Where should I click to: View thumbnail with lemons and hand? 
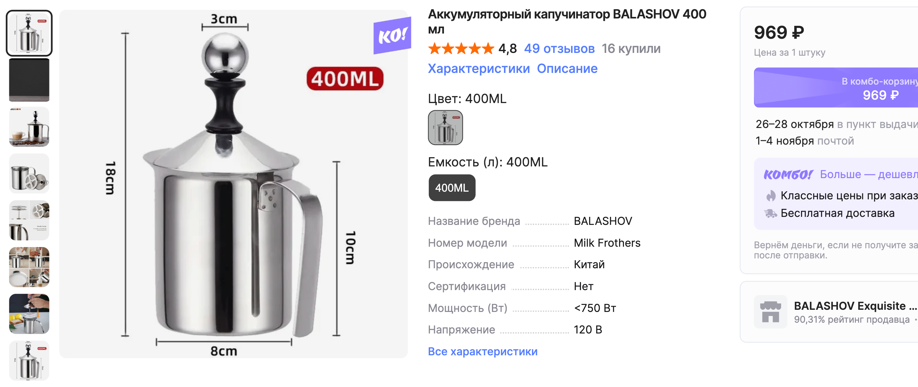click(x=29, y=314)
